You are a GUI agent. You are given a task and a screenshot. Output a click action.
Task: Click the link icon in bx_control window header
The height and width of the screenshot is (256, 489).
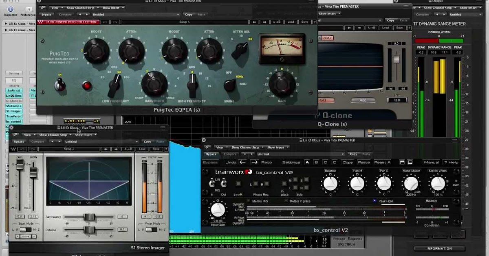208,148
